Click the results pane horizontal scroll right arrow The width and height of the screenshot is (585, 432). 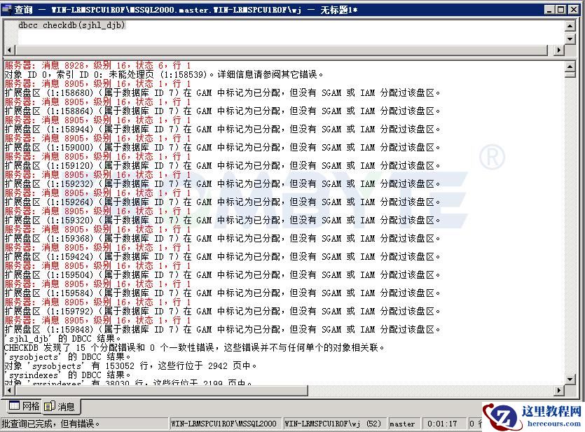point(558,390)
